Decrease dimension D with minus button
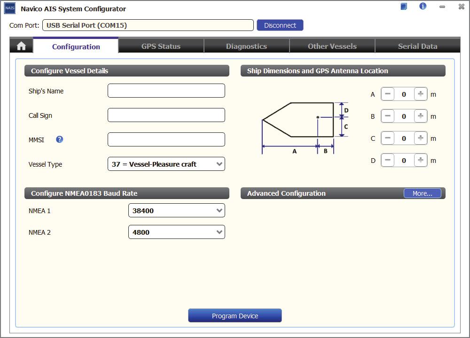Image resolution: width=470 pixels, height=338 pixels. pyautogui.click(x=388, y=161)
